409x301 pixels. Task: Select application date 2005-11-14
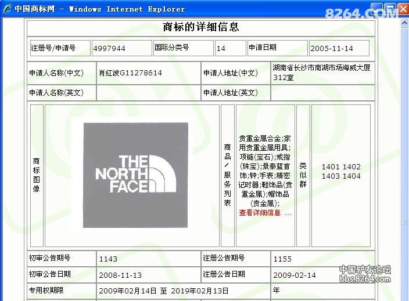(x=332, y=49)
